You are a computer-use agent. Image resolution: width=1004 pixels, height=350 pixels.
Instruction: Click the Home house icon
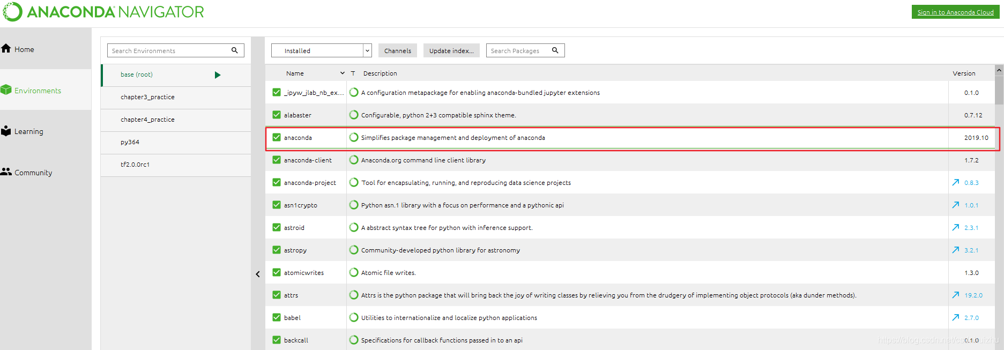pyautogui.click(x=6, y=49)
